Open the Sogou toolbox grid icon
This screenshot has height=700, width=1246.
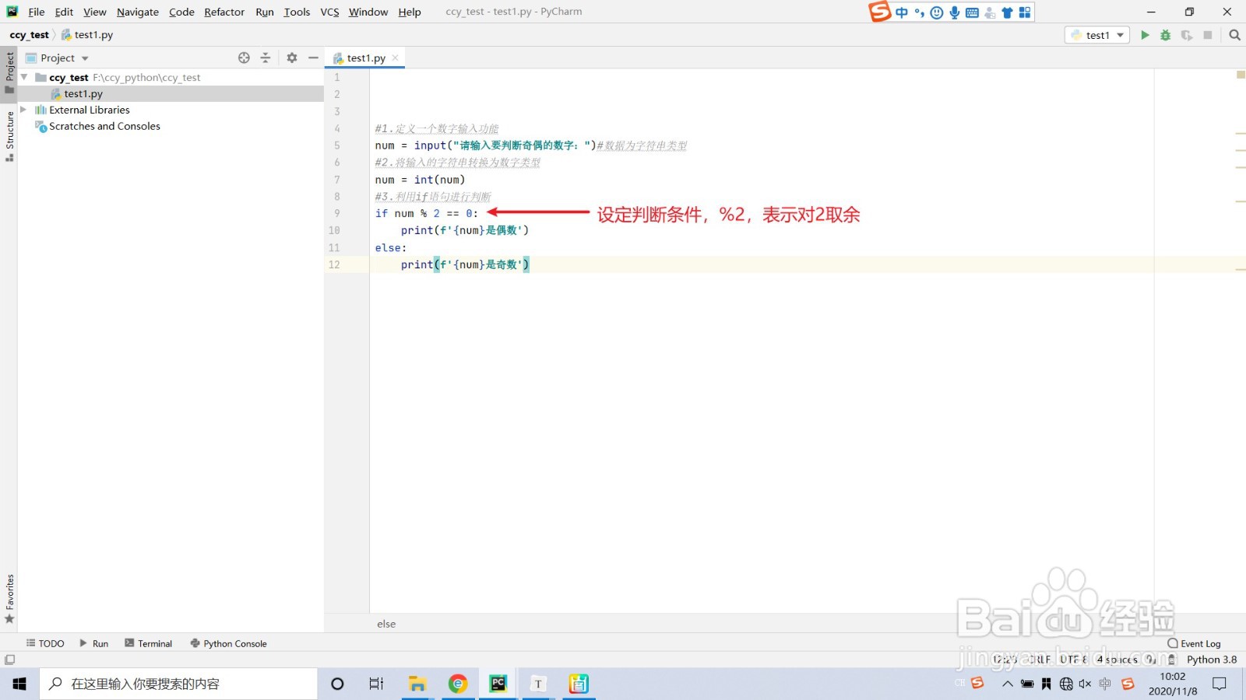1025,12
